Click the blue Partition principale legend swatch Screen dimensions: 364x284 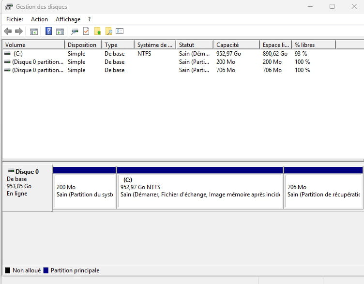(46, 270)
